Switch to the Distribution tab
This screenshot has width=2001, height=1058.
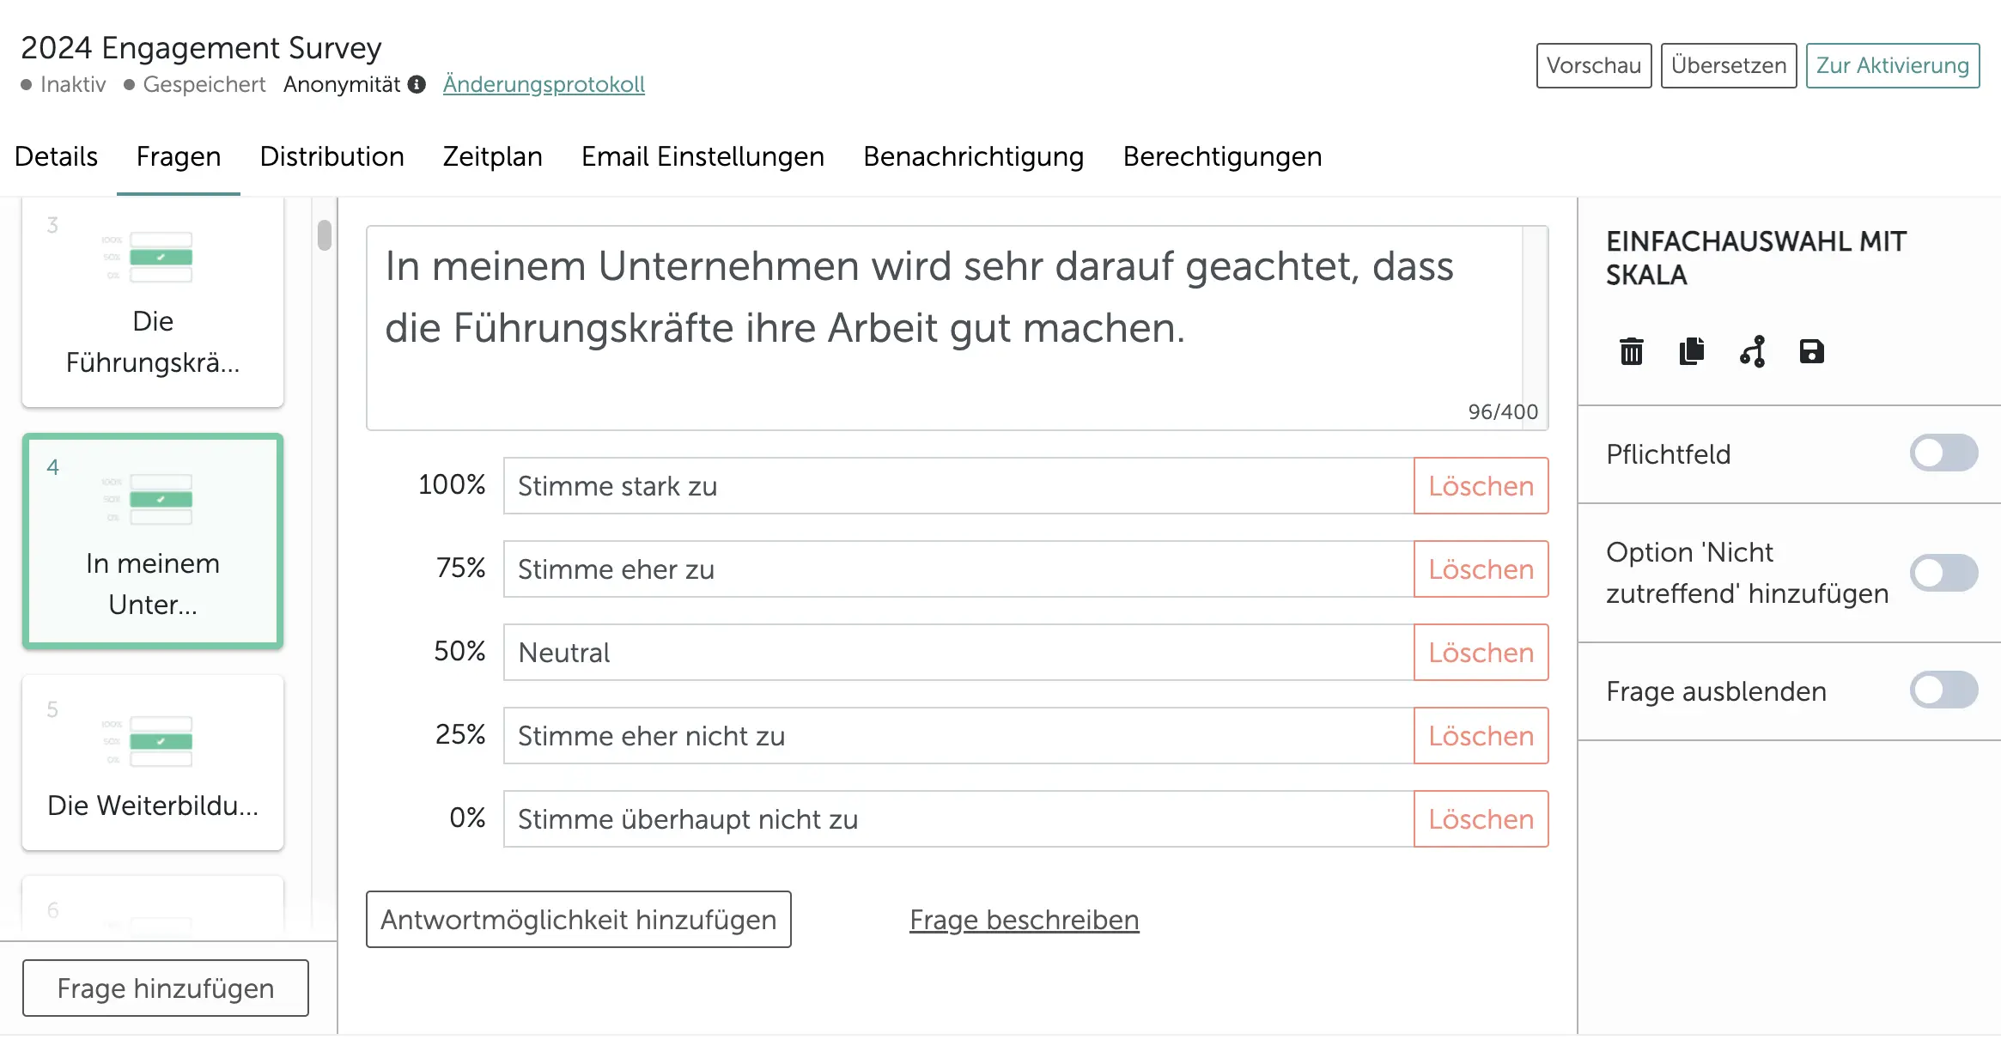point(331,156)
